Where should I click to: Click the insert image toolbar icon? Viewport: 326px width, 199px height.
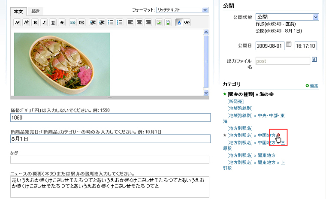[x=159, y=22]
